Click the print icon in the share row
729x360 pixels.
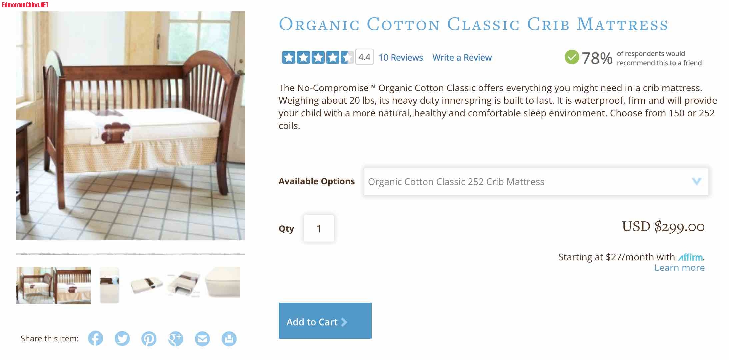click(x=229, y=339)
